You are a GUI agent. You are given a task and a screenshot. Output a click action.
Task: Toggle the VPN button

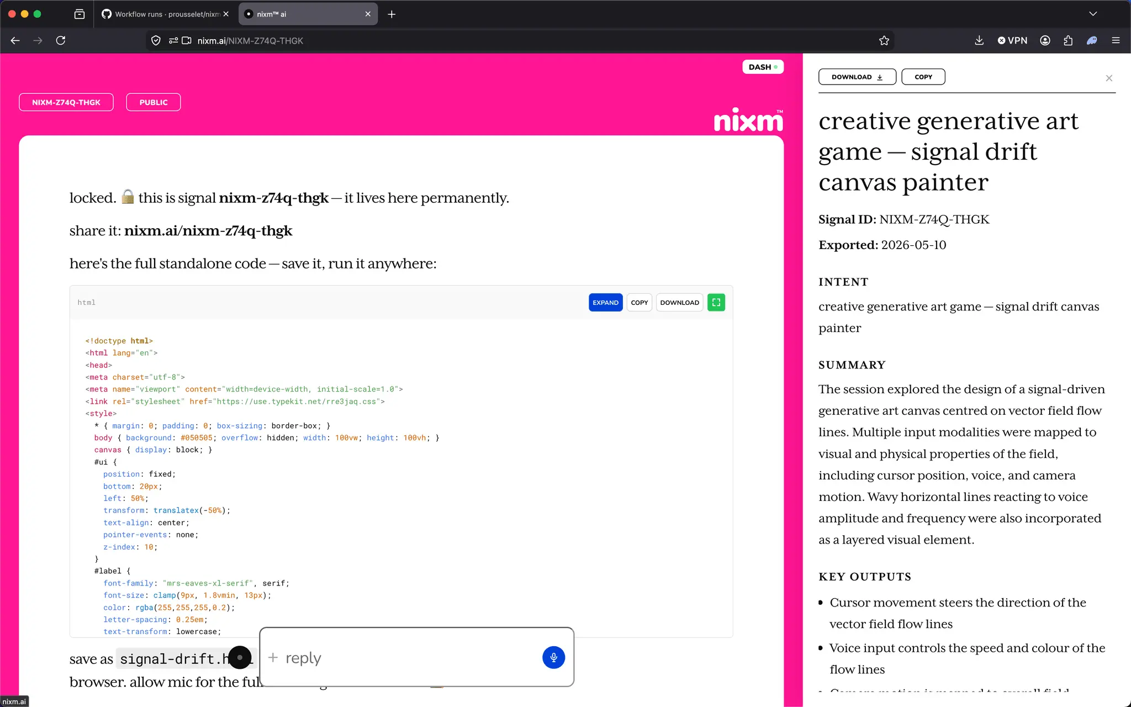[x=1012, y=40]
